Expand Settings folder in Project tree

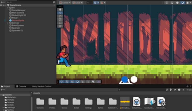pyautogui.click(x=3, y=108)
